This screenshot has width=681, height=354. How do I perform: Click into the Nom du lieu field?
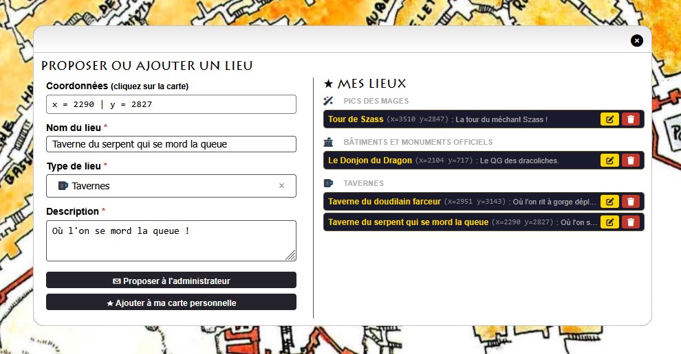(x=171, y=144)
